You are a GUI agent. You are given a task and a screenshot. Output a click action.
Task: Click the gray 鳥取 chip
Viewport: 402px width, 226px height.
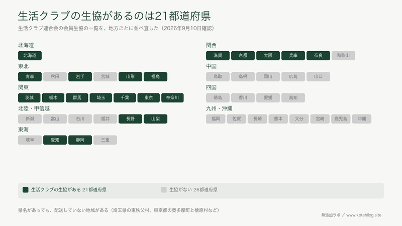(218, 77)
